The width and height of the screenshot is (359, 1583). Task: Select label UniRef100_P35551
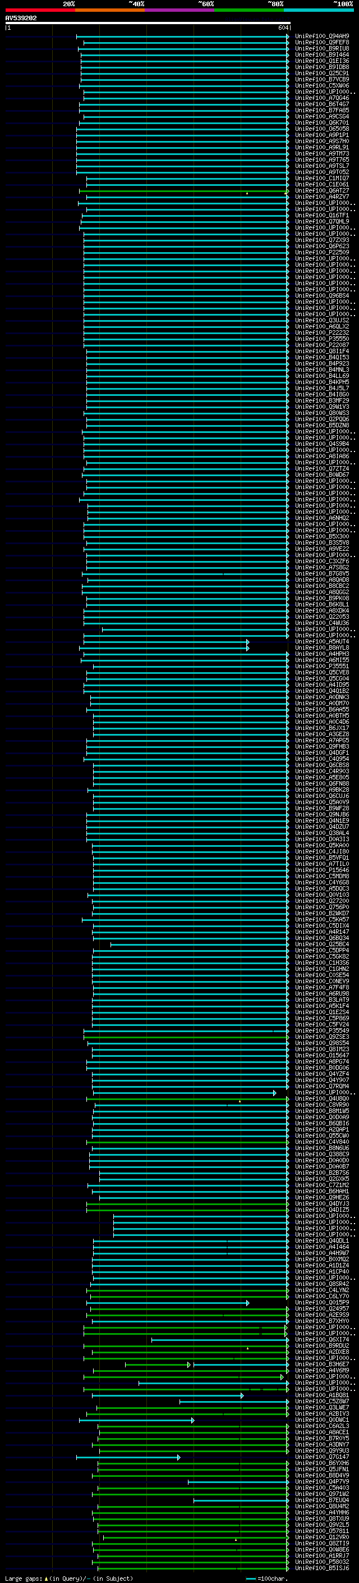(x=322, y=666)
